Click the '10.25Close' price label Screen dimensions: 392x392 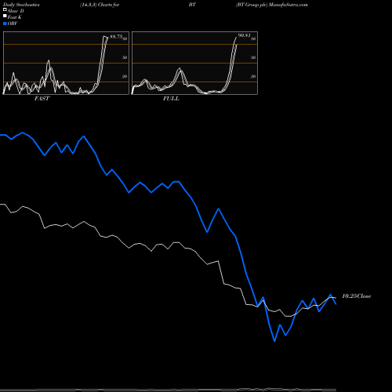click(357, 296)
